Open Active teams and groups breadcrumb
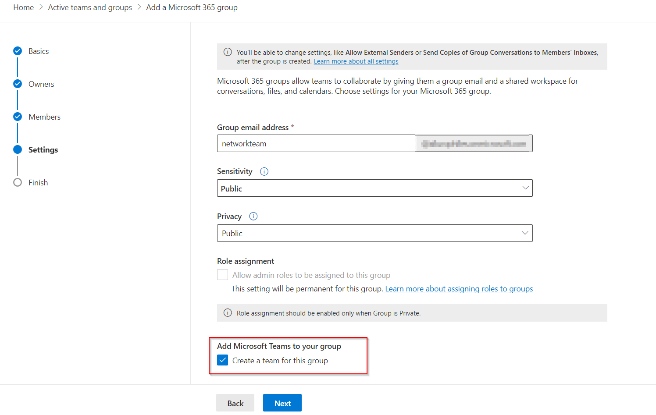The height and width of the screenshot is (415, 656). [89, 7]
